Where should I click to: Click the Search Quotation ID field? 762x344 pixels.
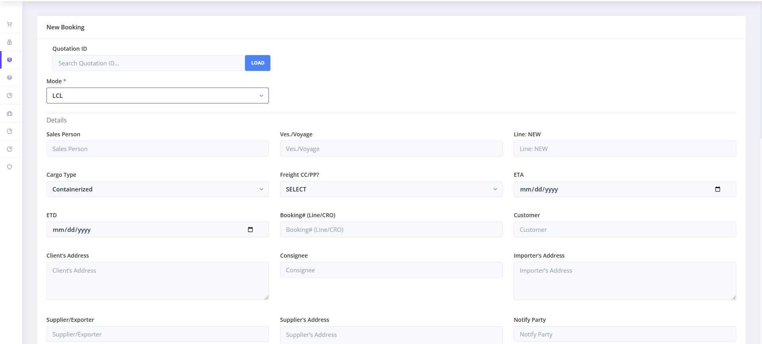[x=149, y=63]
